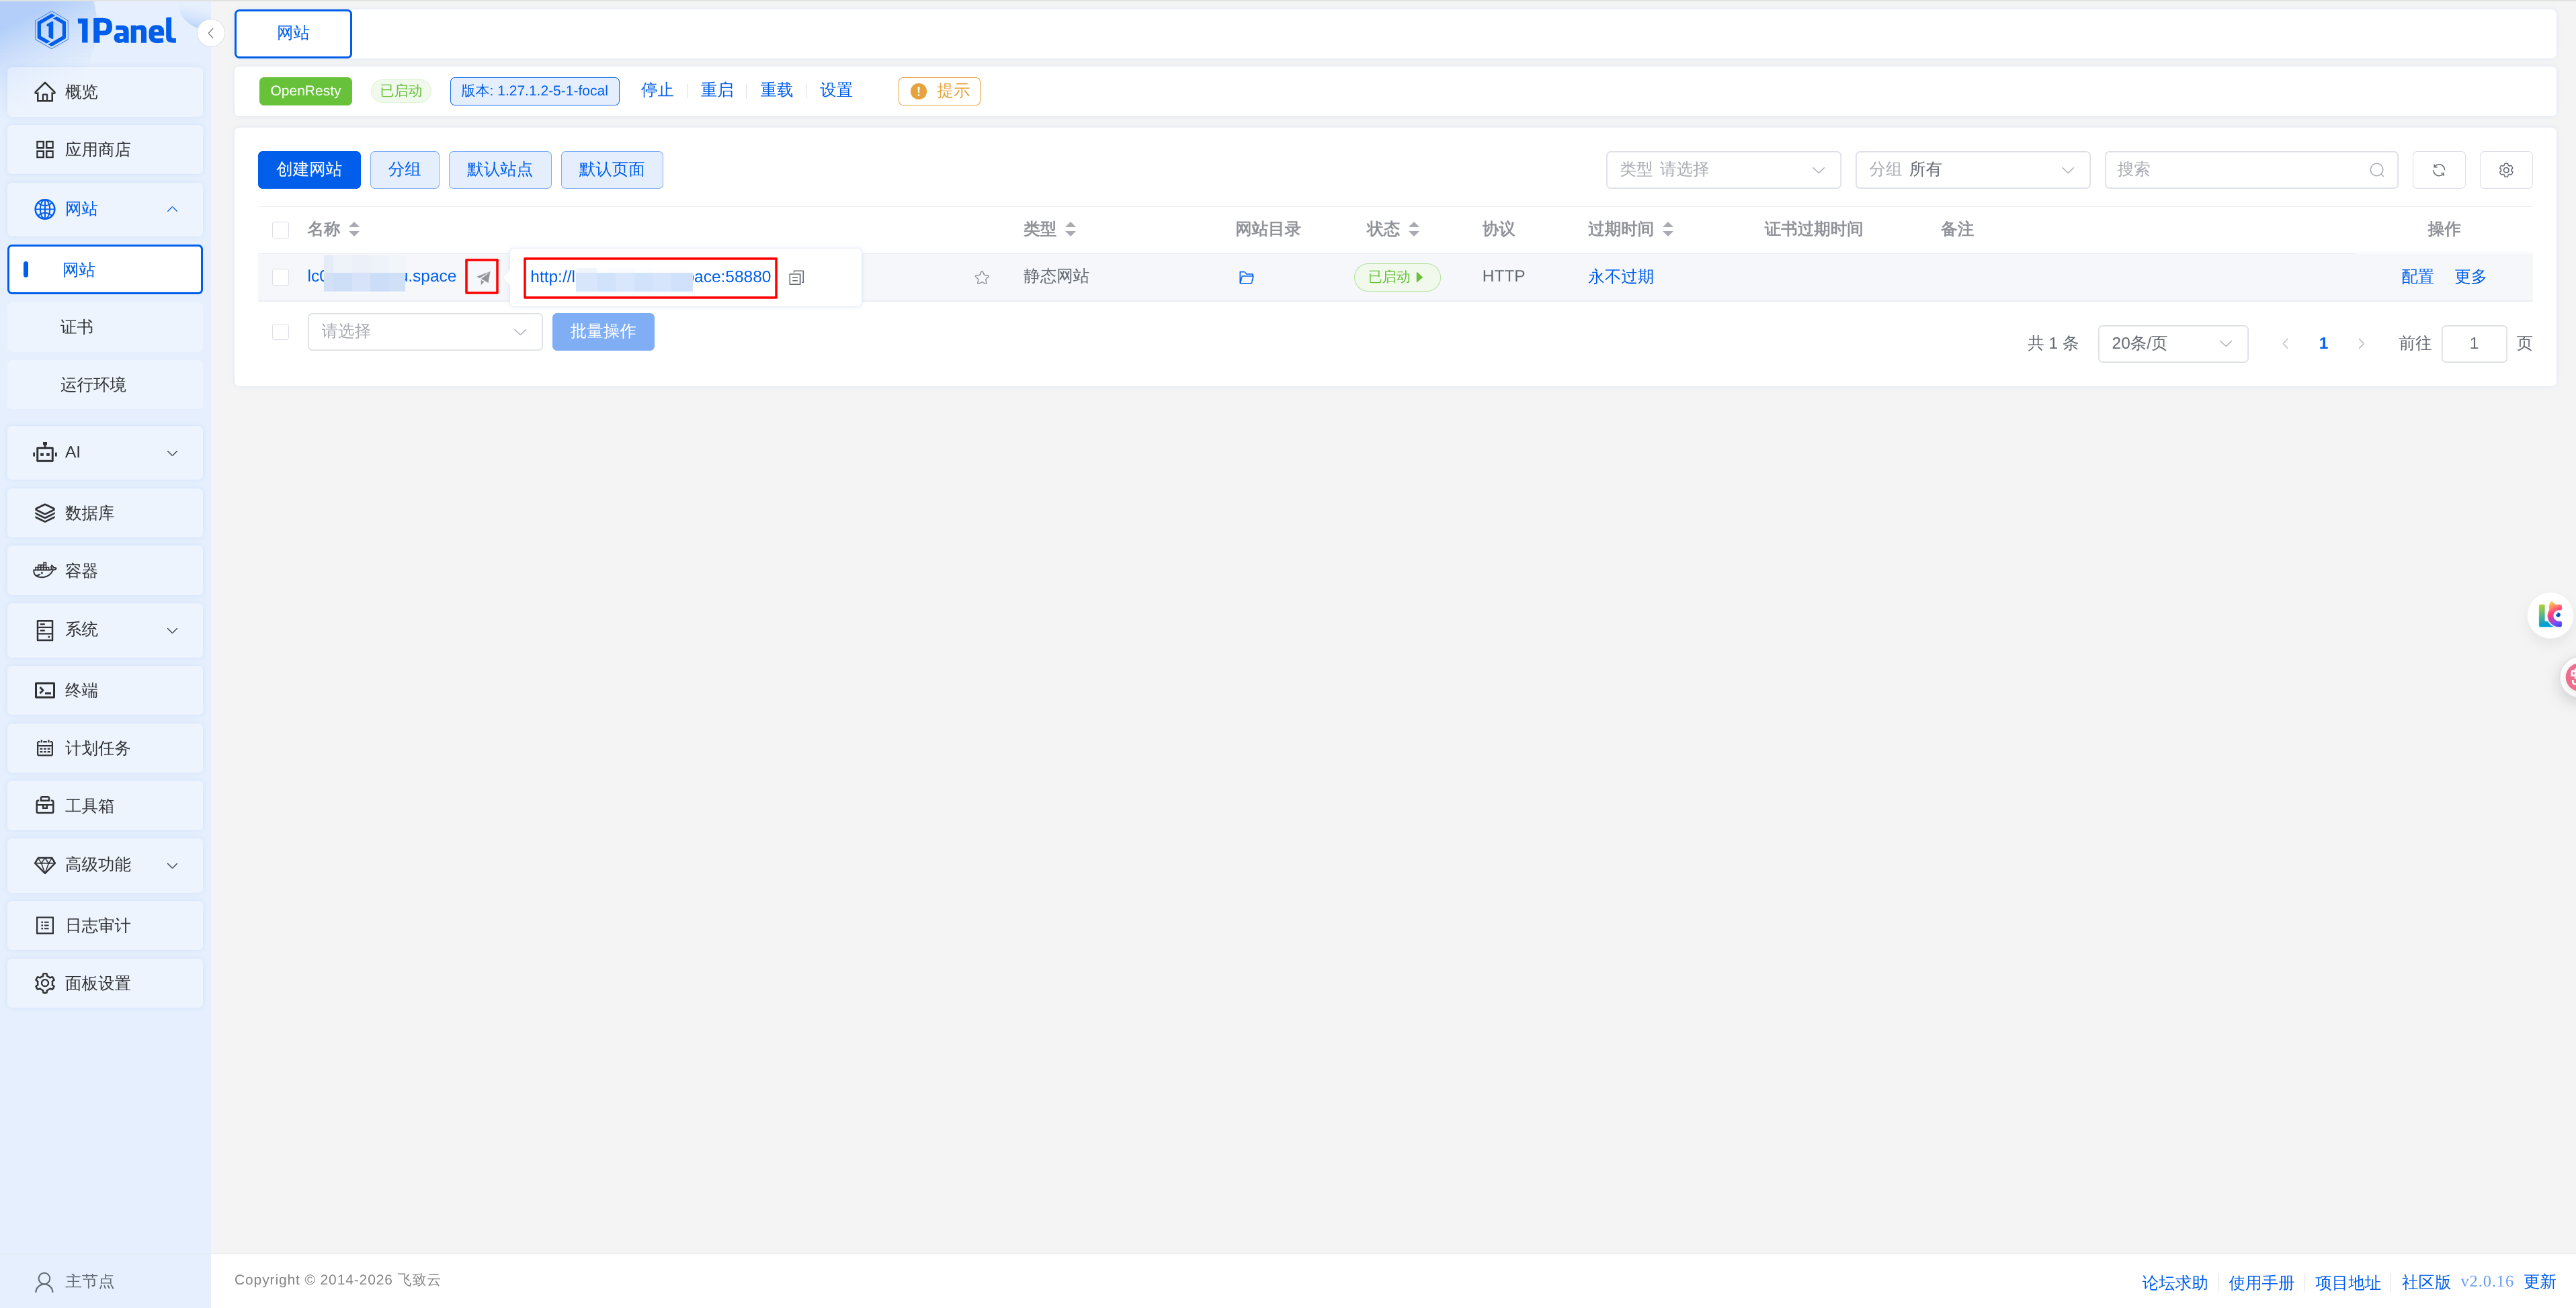Select the 网站 top tab
Screen dimensions: 2576x1308
pos(293,33)
